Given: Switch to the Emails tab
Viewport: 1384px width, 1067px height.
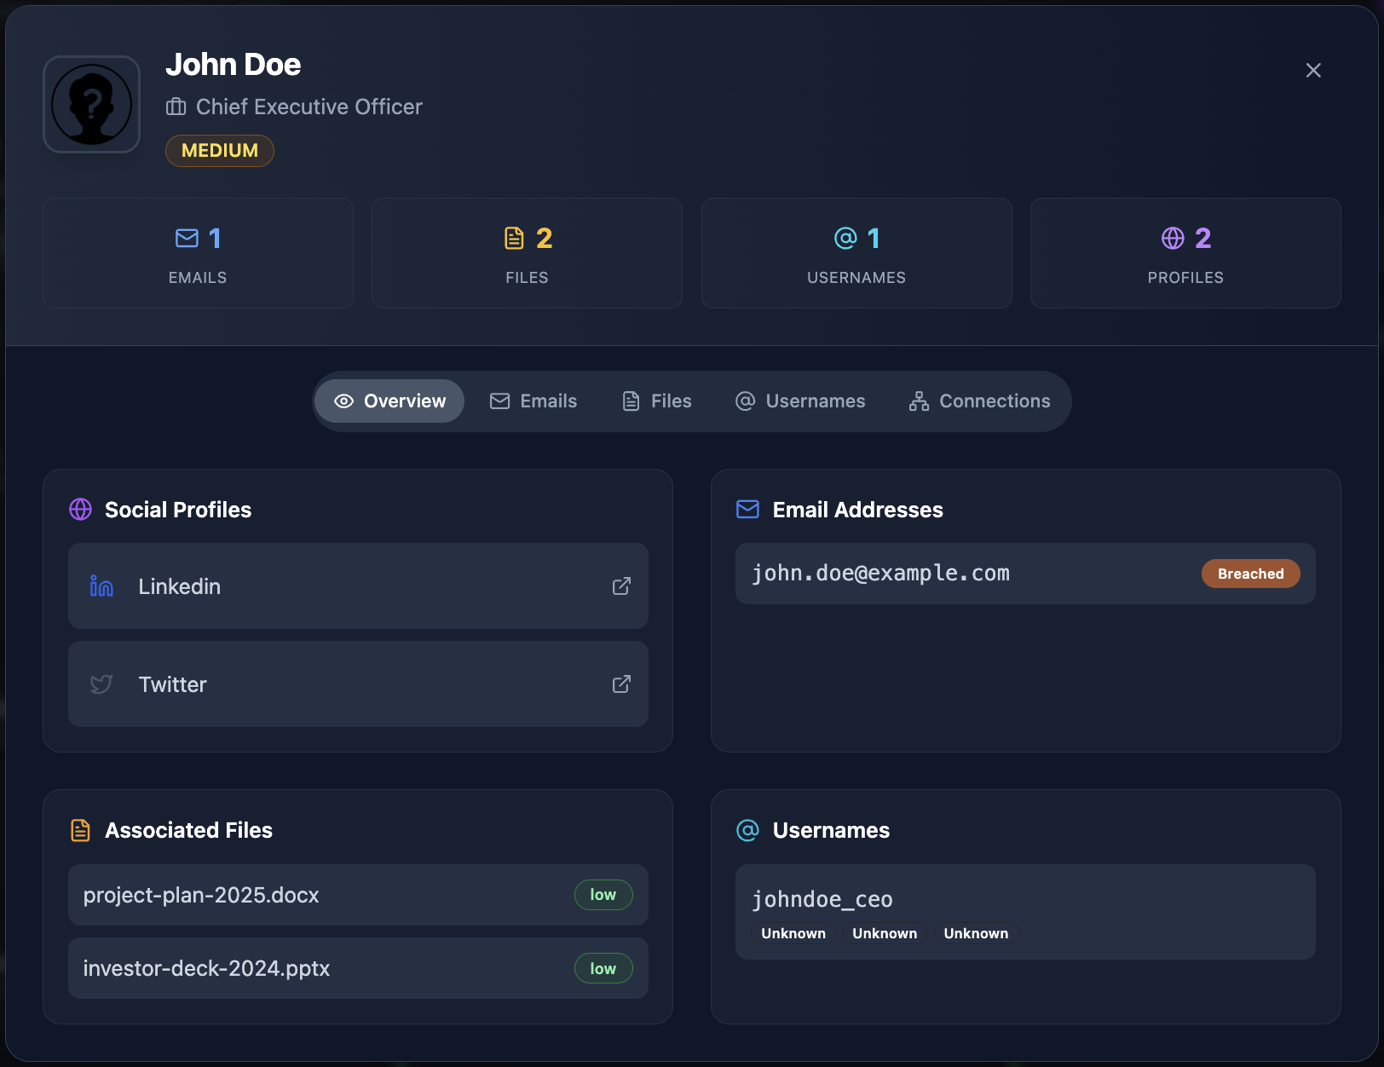Looking at the screenshot, I should (x=533, y=401).
